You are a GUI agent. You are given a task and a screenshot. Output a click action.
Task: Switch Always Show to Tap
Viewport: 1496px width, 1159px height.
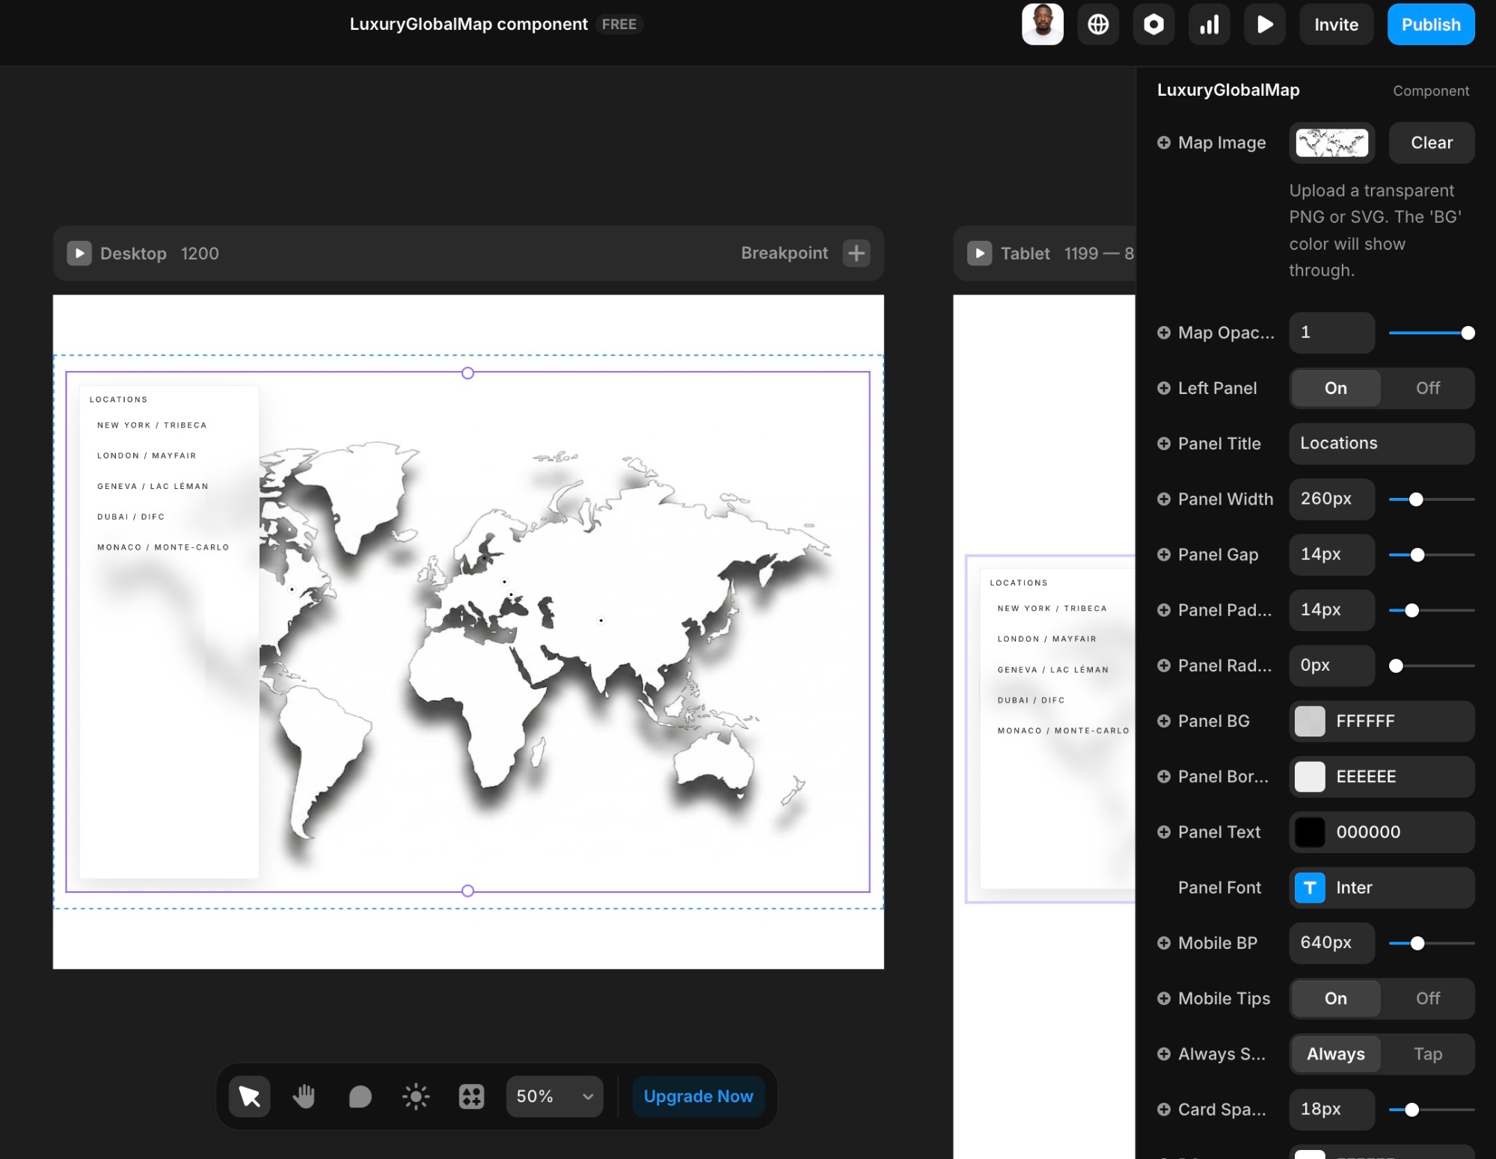(1427, 1054)
